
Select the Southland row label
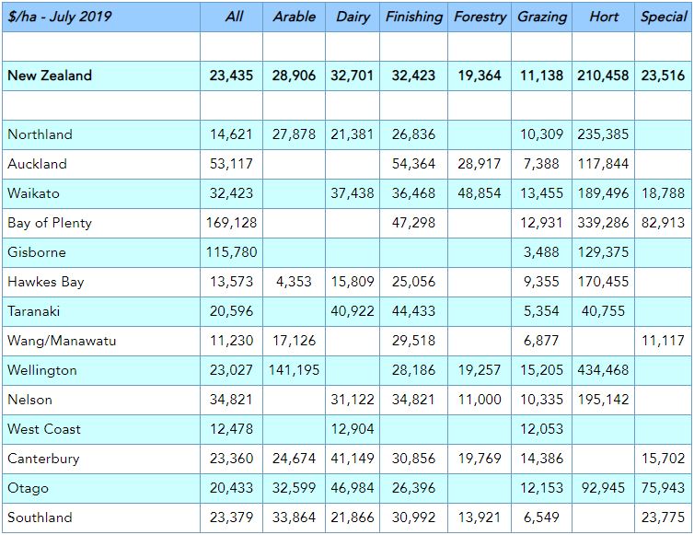coord(40,518)
